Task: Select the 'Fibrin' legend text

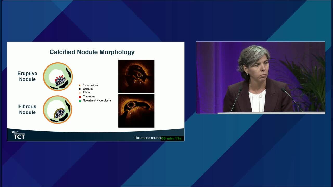Action: 86,92
